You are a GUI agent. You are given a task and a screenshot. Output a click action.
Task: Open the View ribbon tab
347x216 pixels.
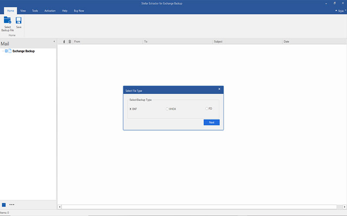23,10
